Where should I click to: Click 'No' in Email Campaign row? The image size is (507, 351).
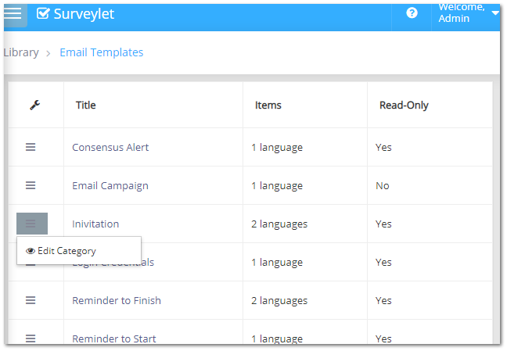[382, 186]
